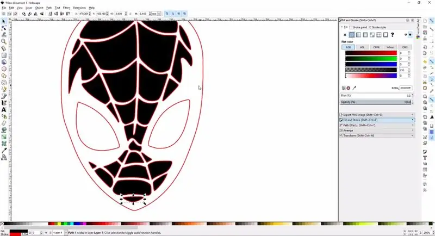The width and height of the screenshot is (435, 236).
Task: Click the out-of-gamut warning icon in Fill panel
Action: tap(349, 88)
